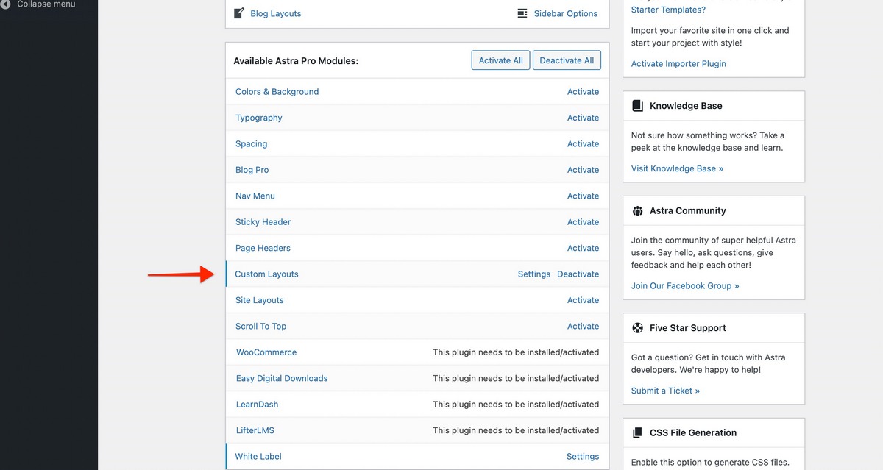Click Join Our Facebook Group link
The width and height of the screenshot is (883, 470).
tap(685, 286)
